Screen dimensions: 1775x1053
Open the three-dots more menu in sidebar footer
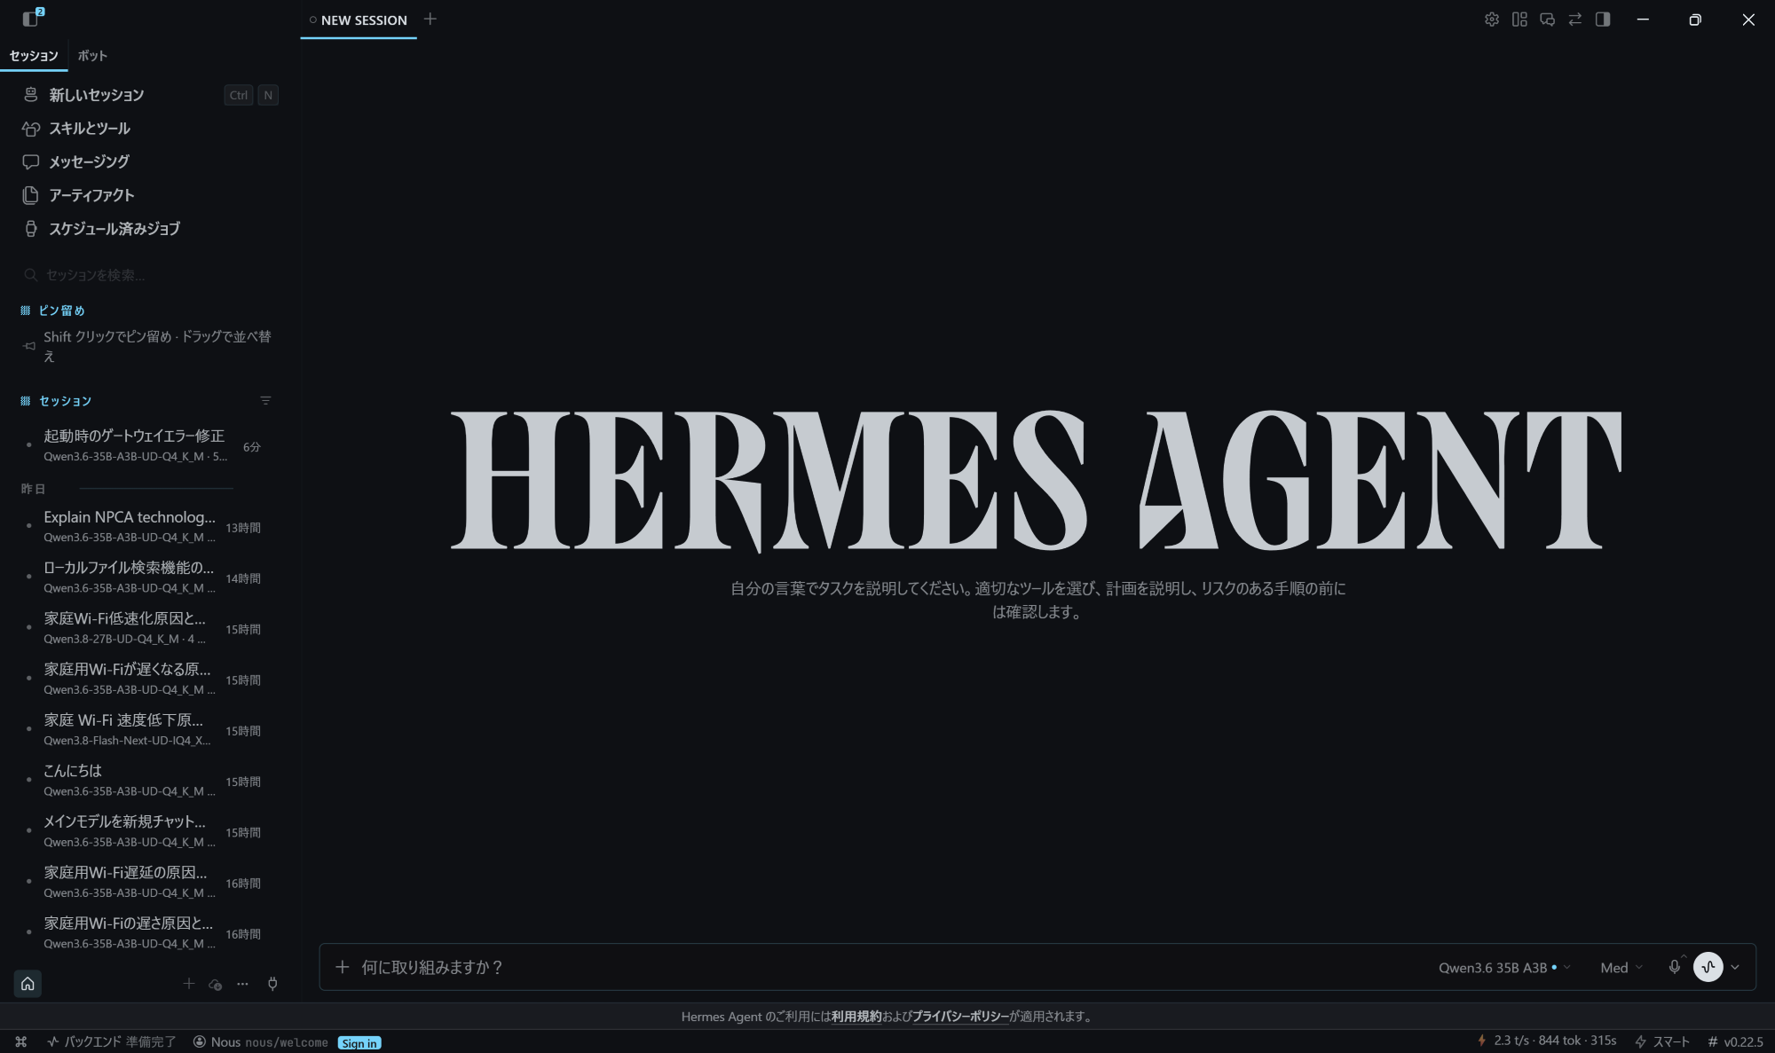(x=242, y=984)
